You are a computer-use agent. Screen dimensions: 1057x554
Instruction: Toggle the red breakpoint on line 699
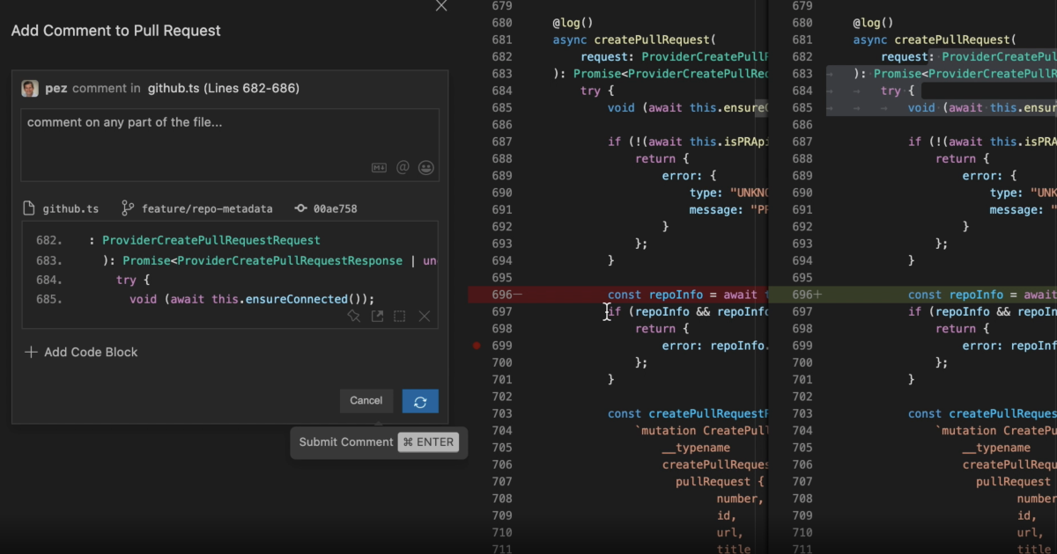point(476,346)
